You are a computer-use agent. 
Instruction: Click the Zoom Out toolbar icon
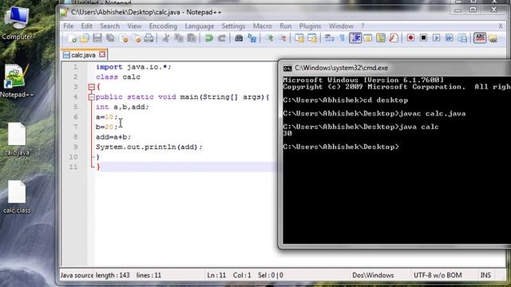tap(283, 38)
